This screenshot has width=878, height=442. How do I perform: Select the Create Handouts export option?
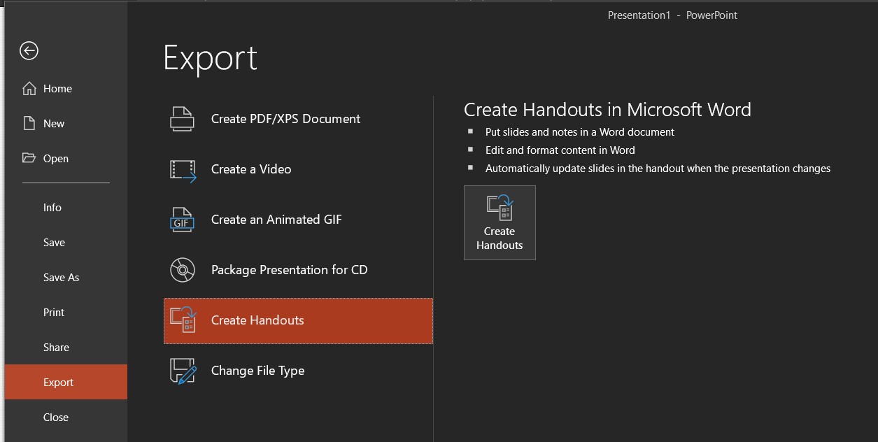(x=257, y=320)
